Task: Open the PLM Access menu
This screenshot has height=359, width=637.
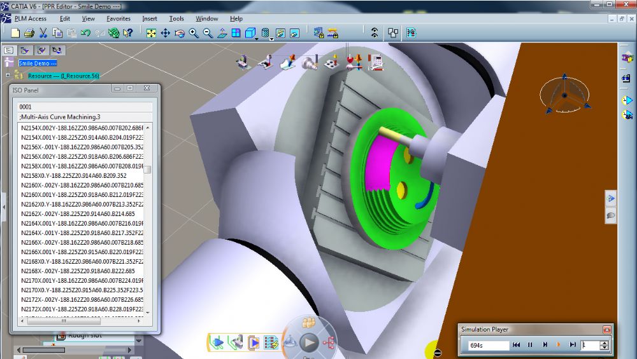Action: [x=30, y=18]
